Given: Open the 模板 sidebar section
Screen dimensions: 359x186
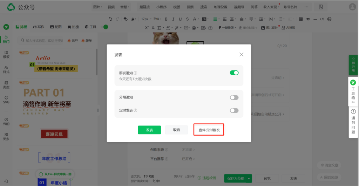Looking at the screenshot, I should point(6,55).
